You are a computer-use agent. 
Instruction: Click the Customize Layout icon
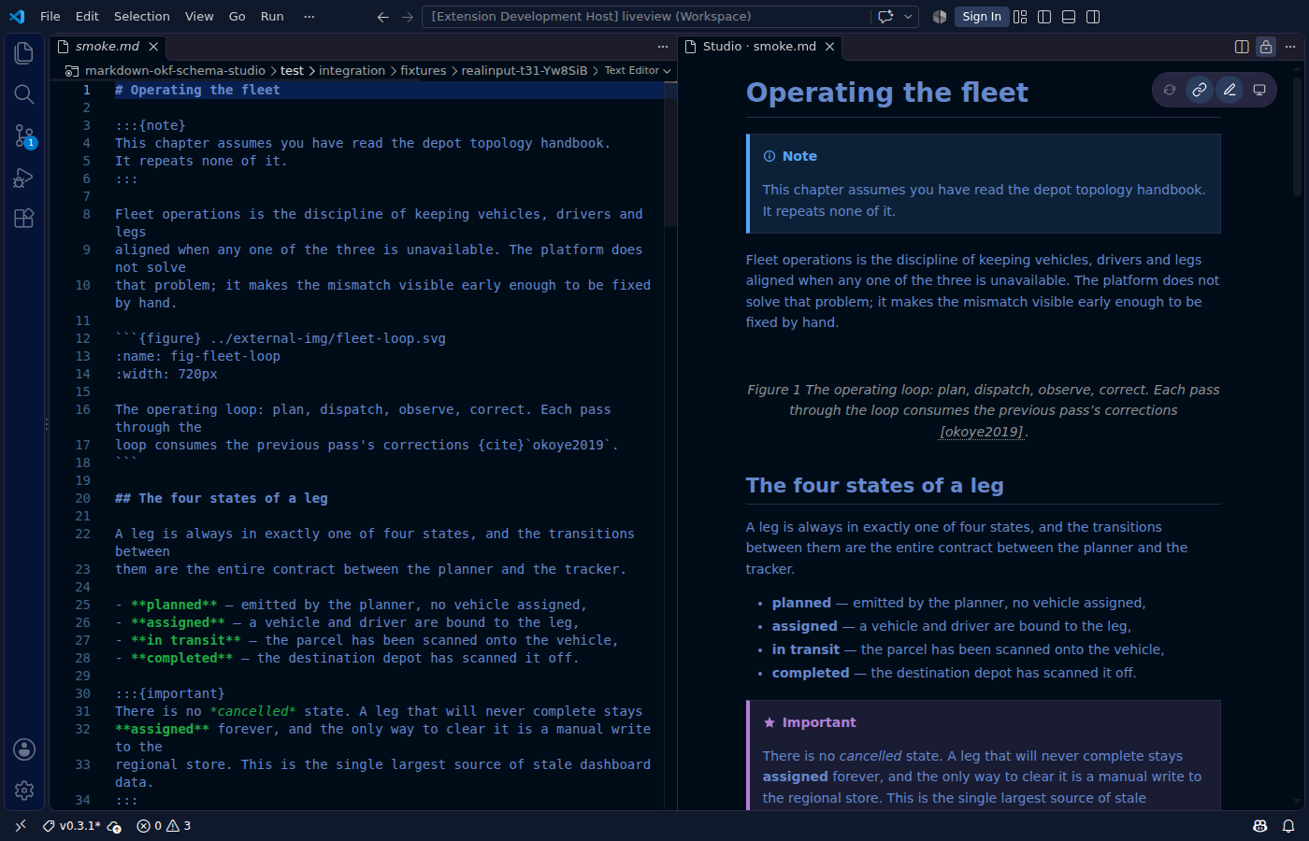pyautogui.click(x=1020, y=17)
